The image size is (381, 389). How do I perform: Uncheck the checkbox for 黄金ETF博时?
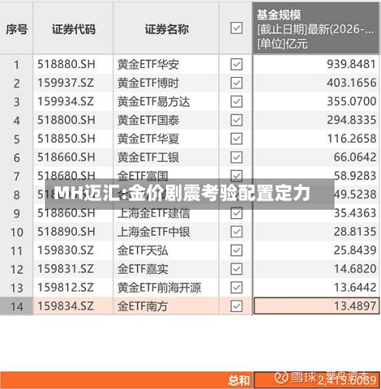(x=236, y=83)
